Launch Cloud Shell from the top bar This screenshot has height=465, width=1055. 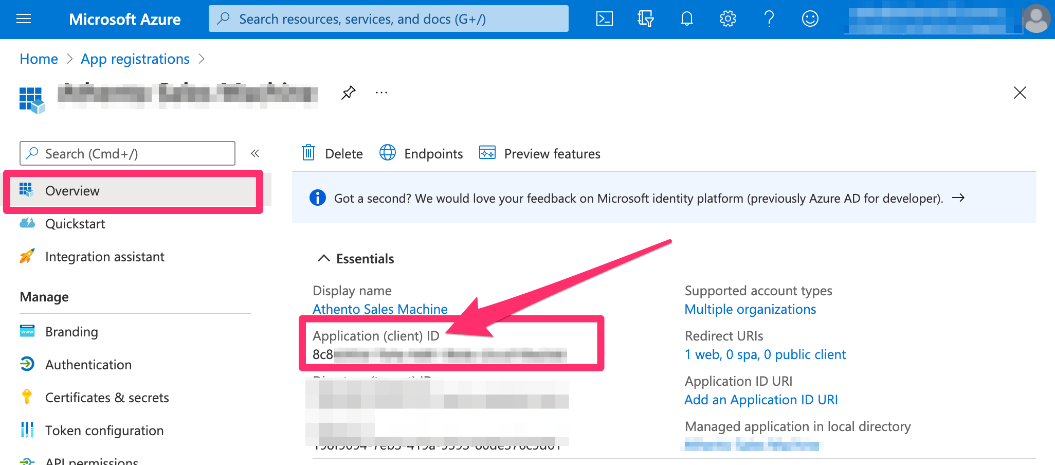tap(604, 19)
